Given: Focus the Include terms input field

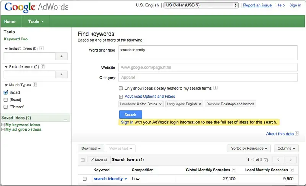Looking at the screenshot, I should [x=30, y=56].
